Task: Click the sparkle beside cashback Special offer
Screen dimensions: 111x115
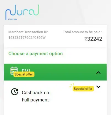Action: 72,85
